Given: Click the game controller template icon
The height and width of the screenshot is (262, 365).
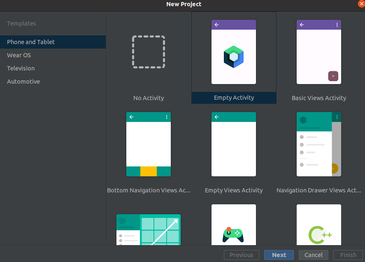Looking at the screenshot, I should (x=233, y=234).
